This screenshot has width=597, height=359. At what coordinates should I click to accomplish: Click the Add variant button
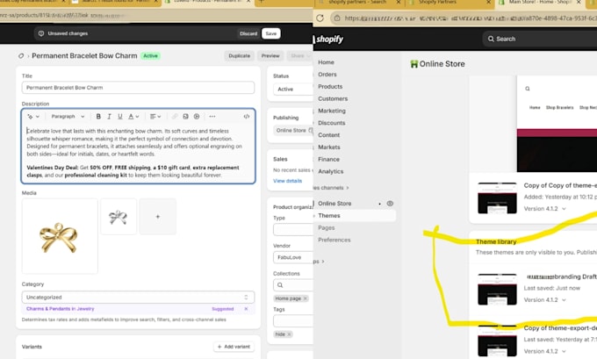pos(234,347)
